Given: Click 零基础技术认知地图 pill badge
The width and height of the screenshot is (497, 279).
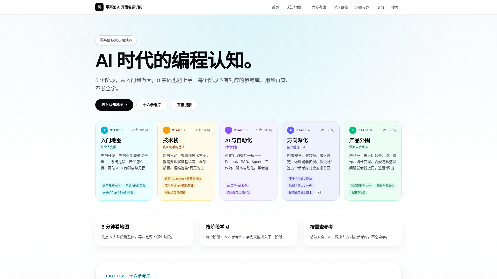Looking at the screenshot, I should tap(116, 40).
